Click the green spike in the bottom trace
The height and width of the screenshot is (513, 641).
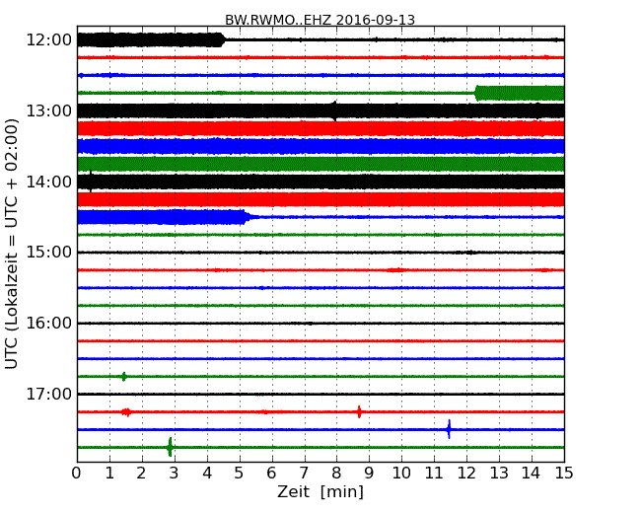point(170,447)
